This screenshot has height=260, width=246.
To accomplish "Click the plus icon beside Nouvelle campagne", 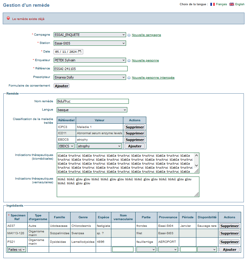I will pyautogui.click(x=129, y=35).
